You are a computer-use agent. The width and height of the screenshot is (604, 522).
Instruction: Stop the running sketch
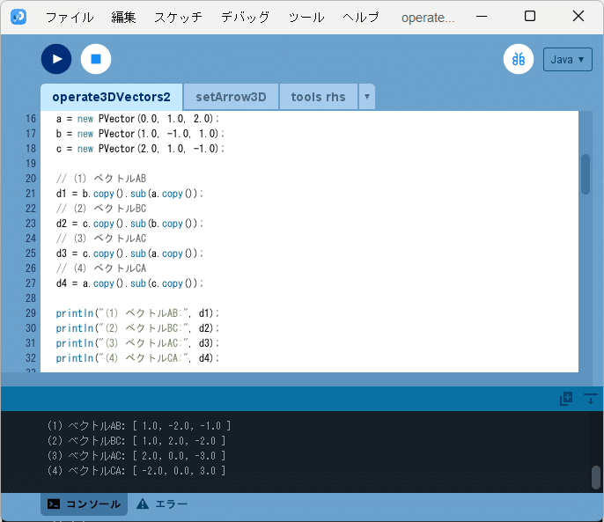[x=96, y=59]
